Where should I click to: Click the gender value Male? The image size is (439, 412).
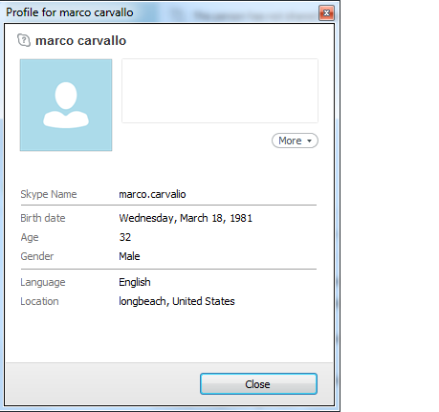129,256
